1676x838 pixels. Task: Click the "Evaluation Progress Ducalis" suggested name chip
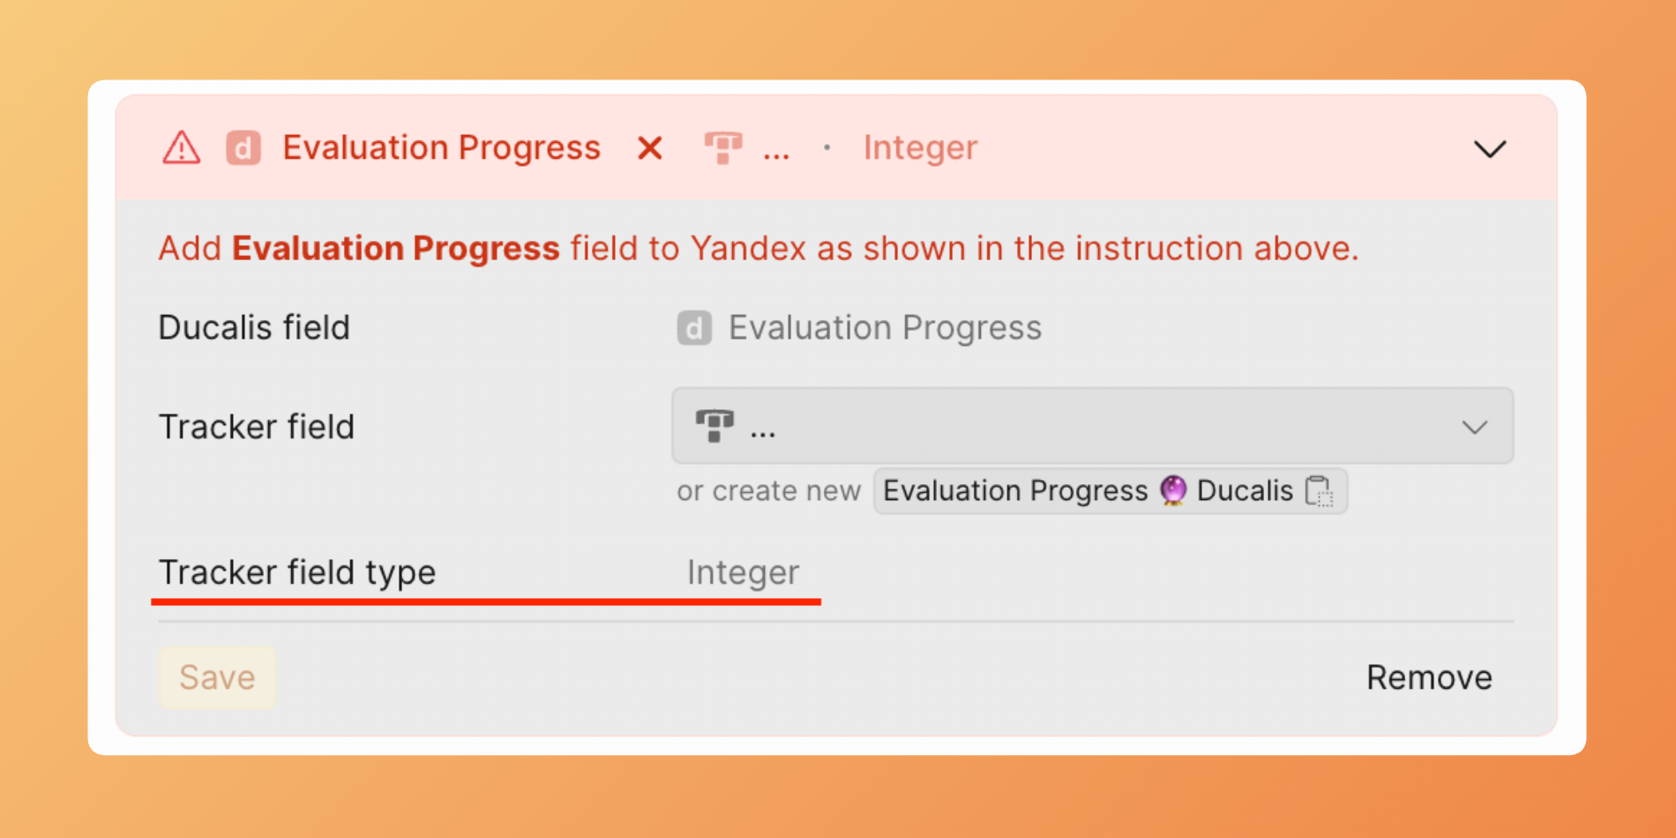click(1087, 490)
